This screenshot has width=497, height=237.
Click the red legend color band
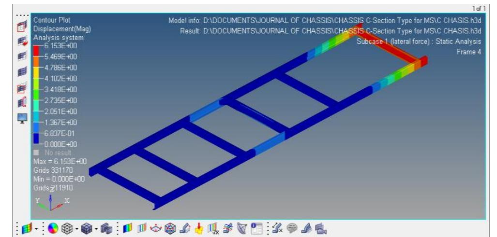coord(36,51)
